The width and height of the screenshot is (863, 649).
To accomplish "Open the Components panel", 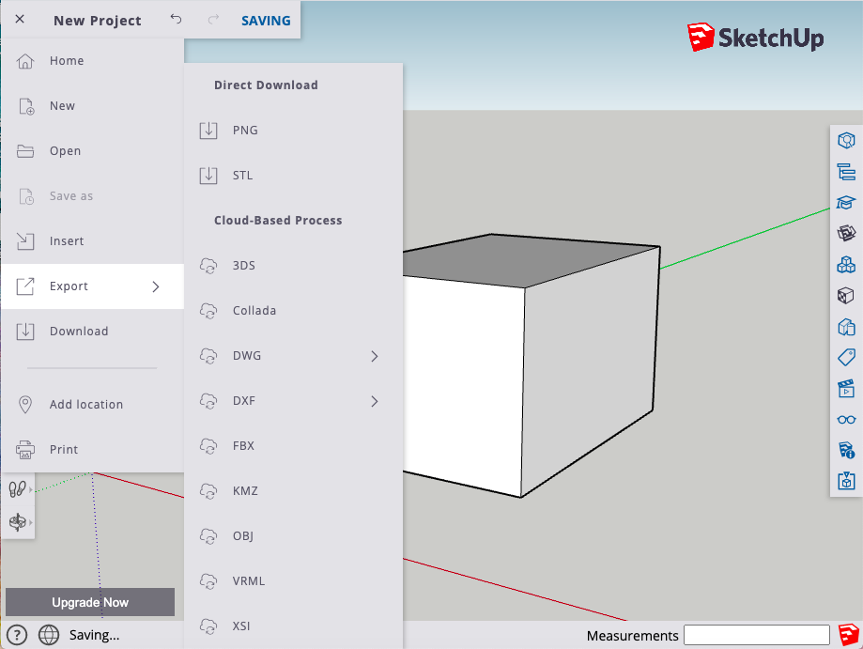I will (845, 264).
